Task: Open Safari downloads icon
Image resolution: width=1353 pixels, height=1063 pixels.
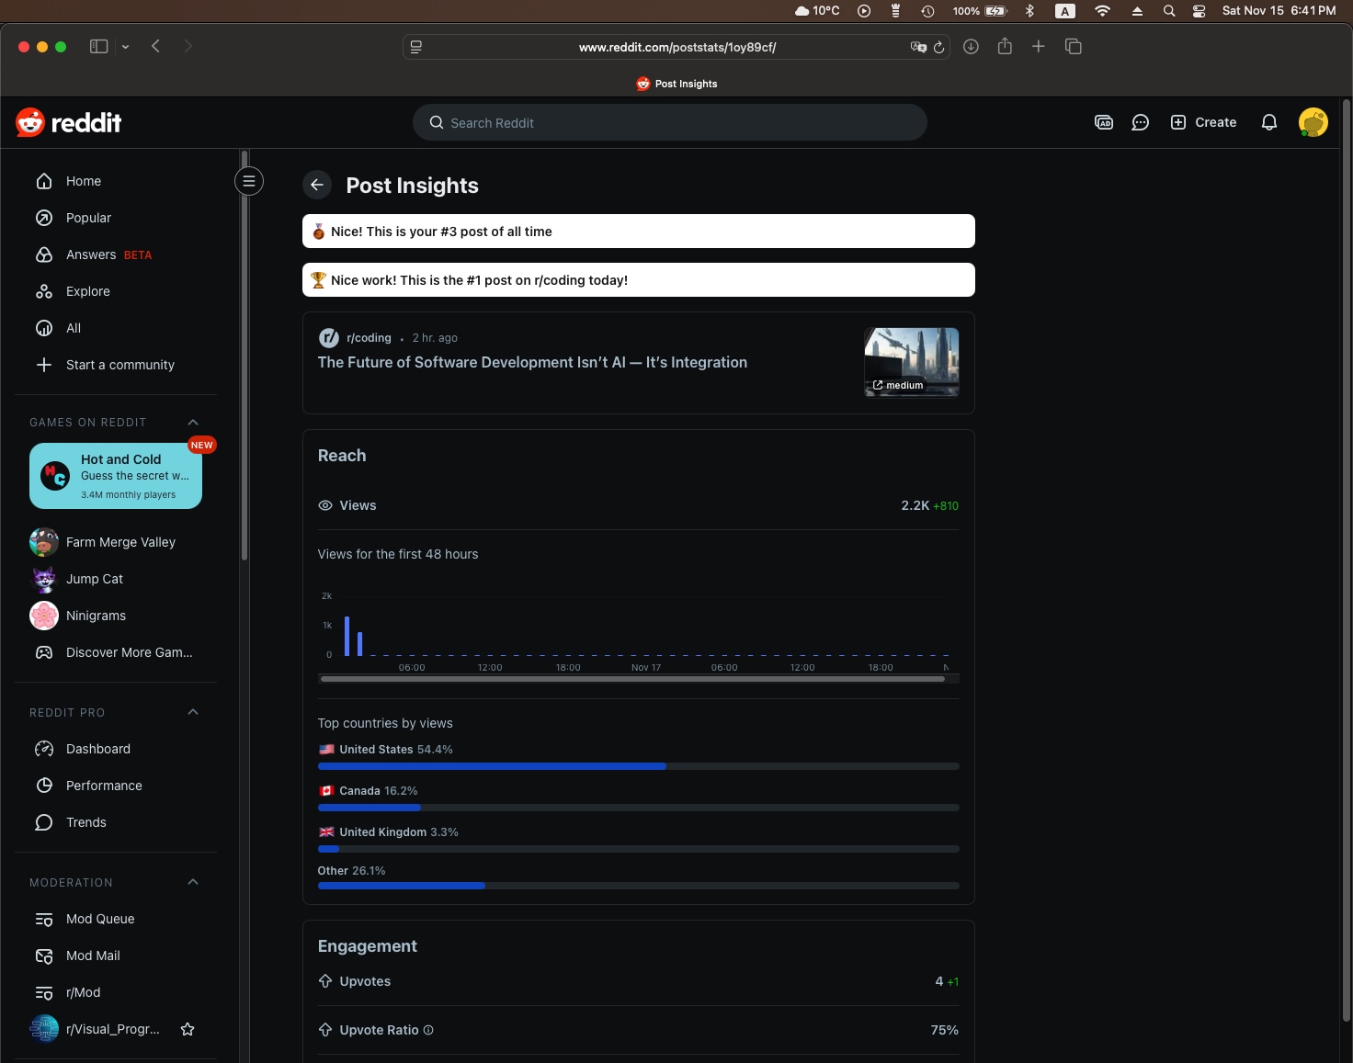Action: [971, 46]
